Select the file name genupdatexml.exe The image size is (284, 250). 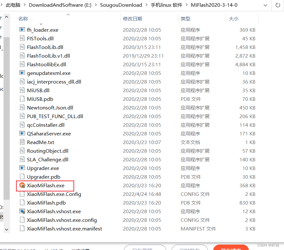tap(49, 73)
